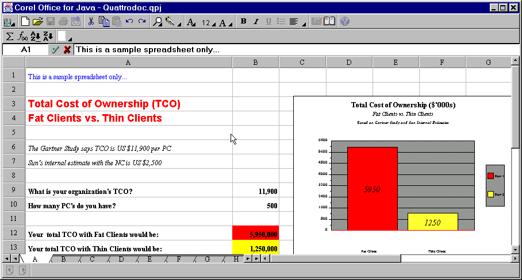Click the Send mail envelope icon
Image resolution: width=522 pixels, height=280 pixels.
(76, 22)
